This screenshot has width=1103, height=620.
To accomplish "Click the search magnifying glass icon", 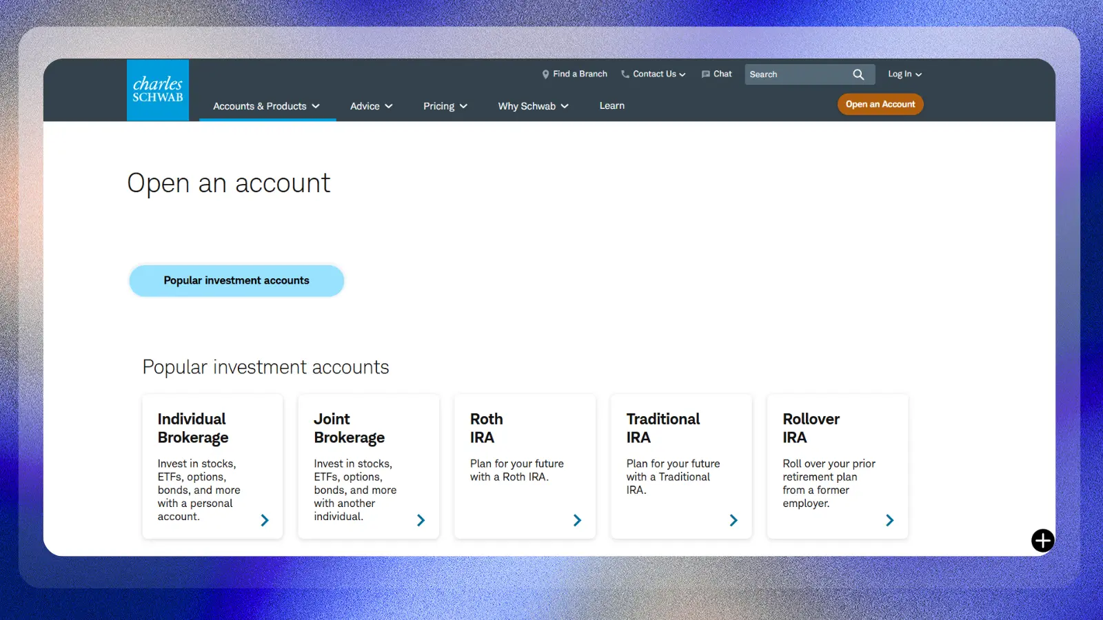I will tap(858, 74).
